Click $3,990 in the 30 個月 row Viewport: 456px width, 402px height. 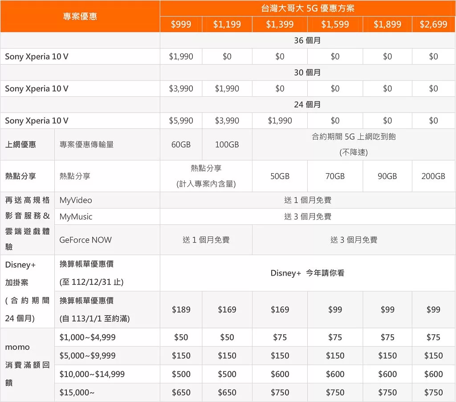(181, 88)
